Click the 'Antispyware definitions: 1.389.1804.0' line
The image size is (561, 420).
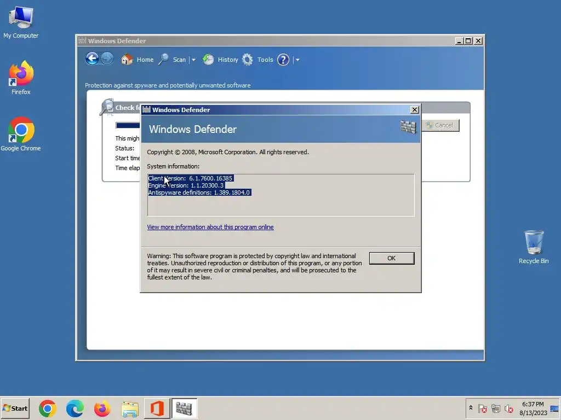[x=199, y=192]
